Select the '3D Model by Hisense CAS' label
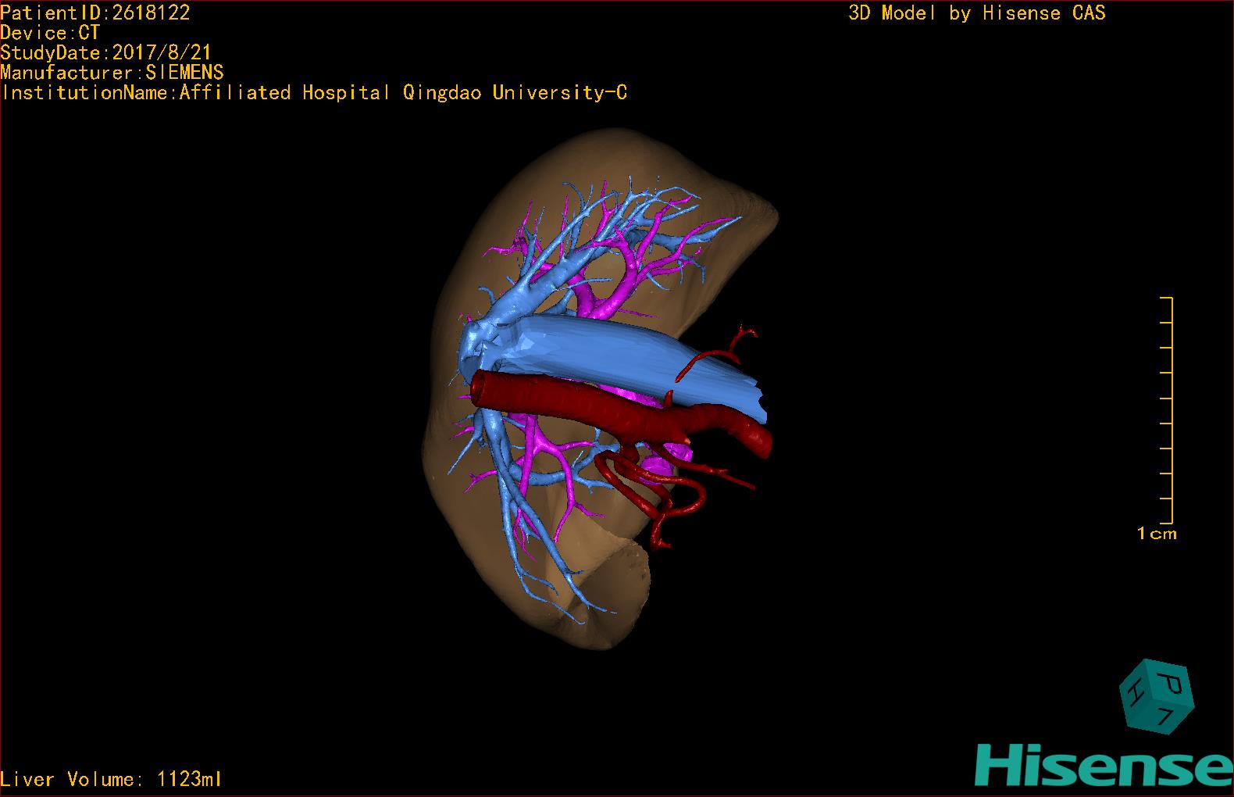The image size is (1234, 797). (977, 13)
